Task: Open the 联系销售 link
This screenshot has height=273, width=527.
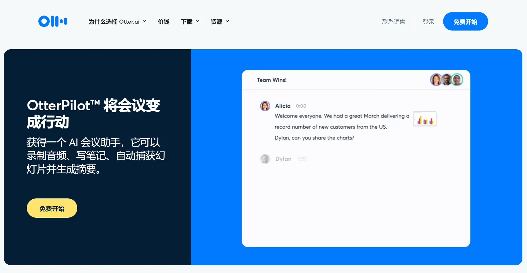Action: click(394, 22)
